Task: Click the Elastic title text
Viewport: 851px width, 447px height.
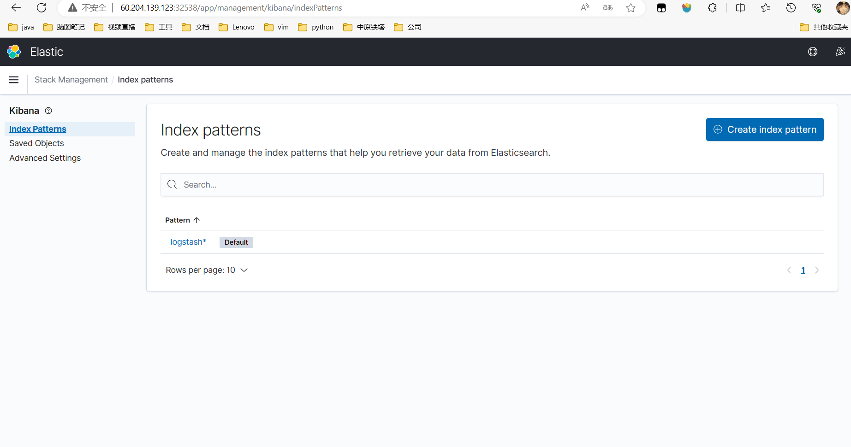Action: click(47, 52)
